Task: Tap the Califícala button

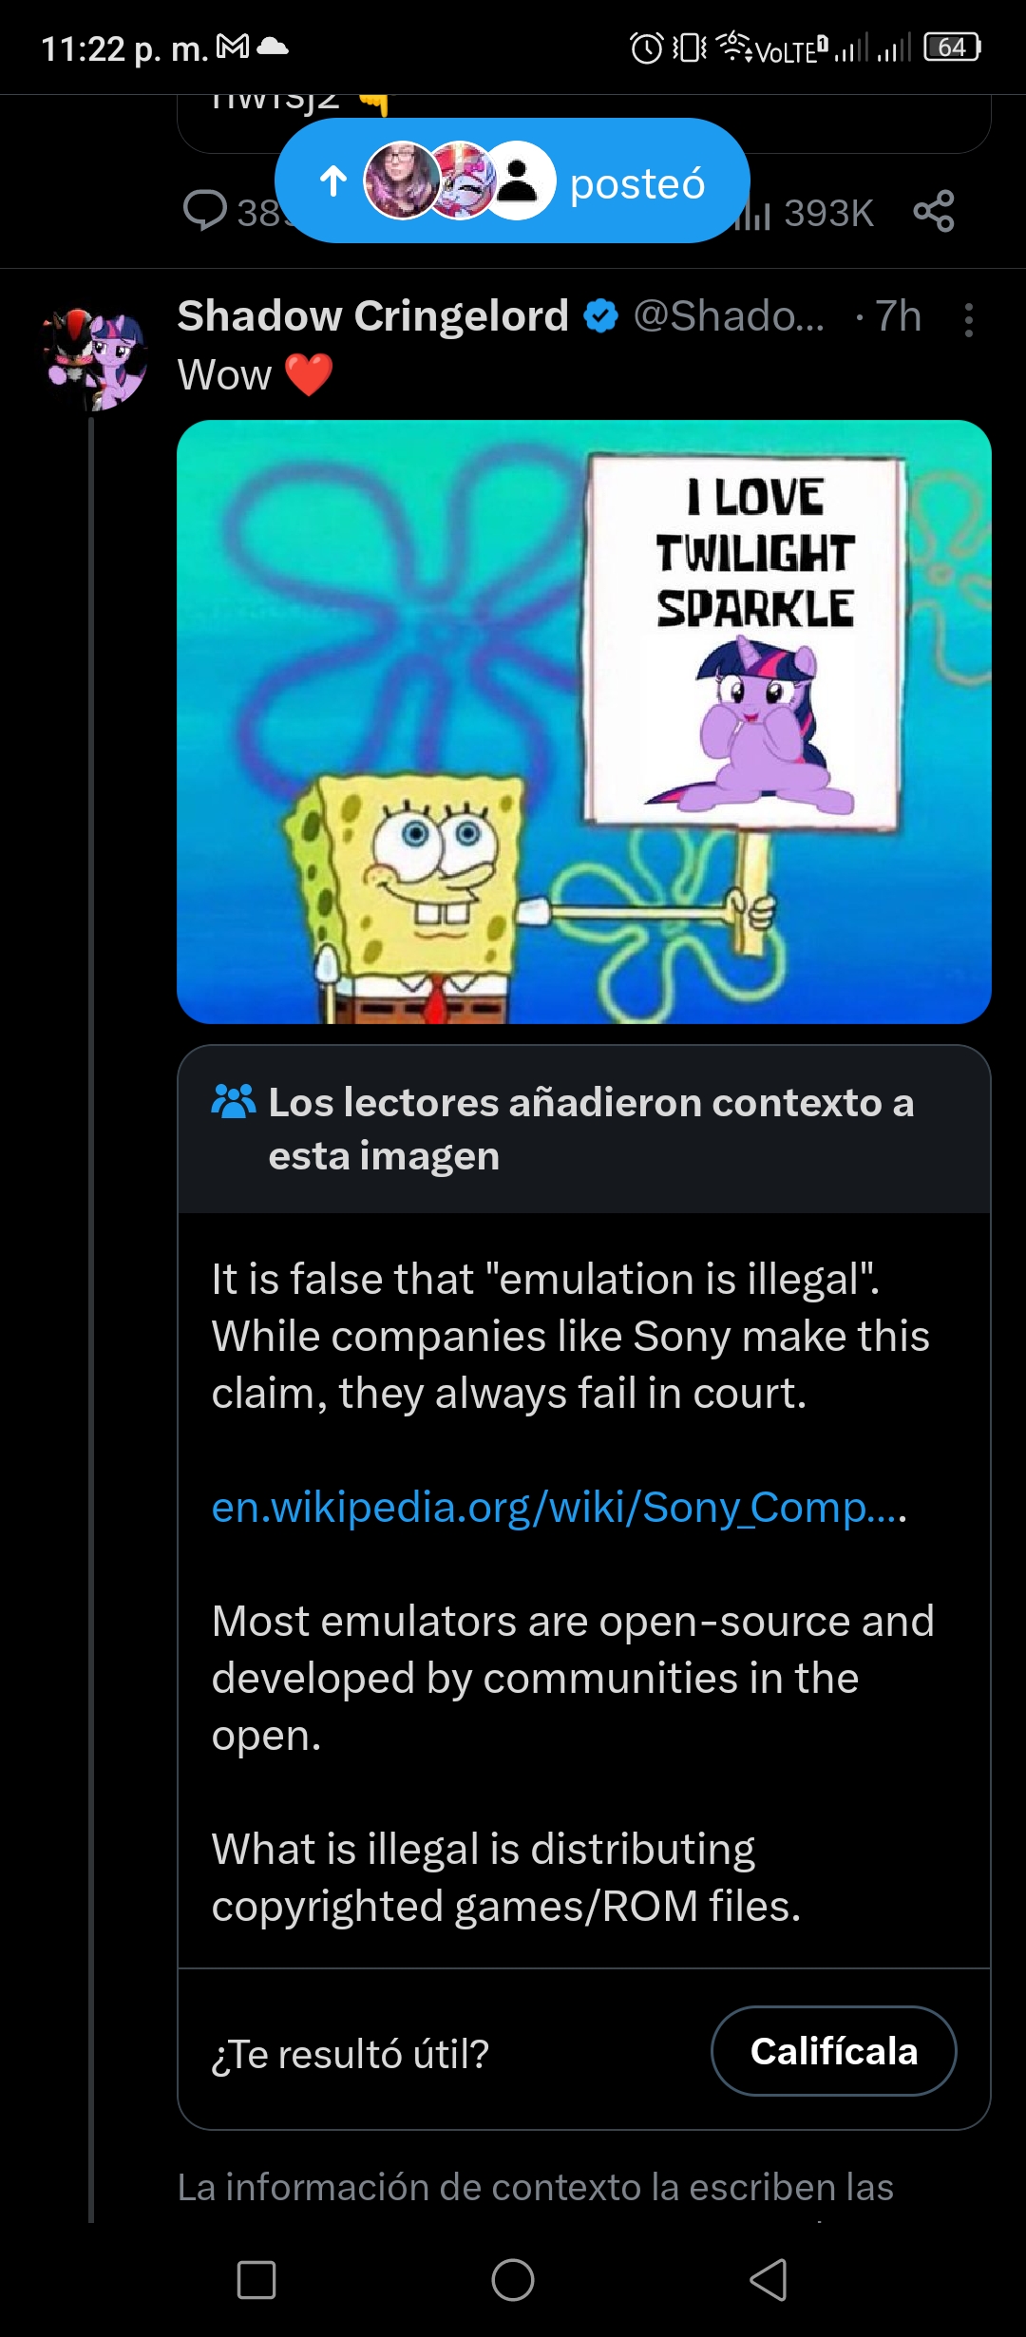Action: pos(833,2051)
